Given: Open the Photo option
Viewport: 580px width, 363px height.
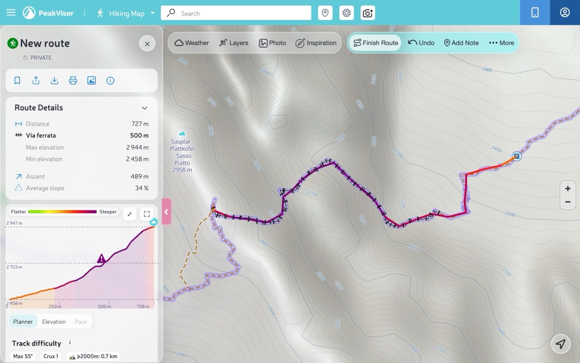Looking at the screenshot, I should point(272,43).
